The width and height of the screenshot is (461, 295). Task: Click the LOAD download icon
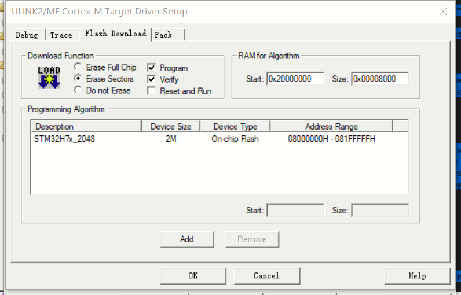(49, 78)
